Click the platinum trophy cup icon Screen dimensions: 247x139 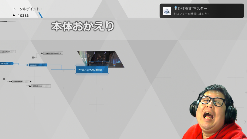[x=176, y=8]
